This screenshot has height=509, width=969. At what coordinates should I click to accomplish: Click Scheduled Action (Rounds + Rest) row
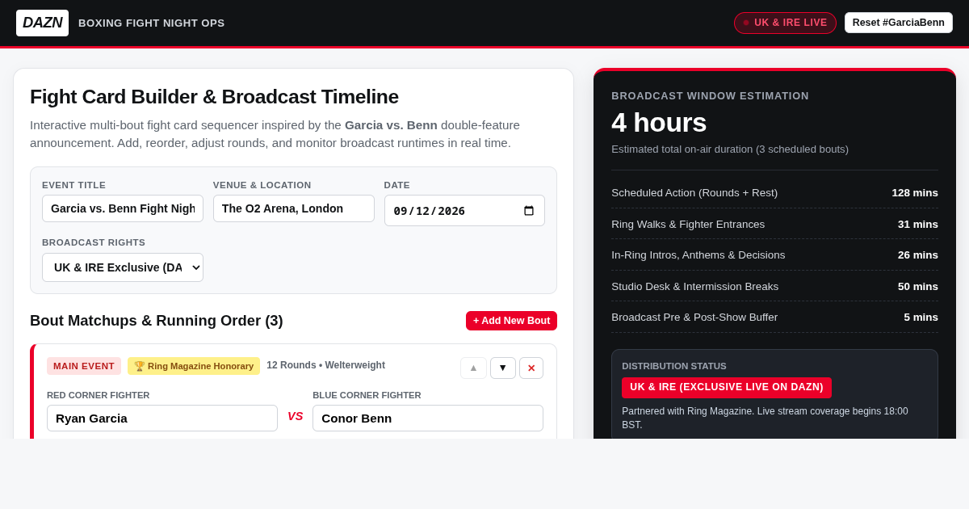tap(774, 193)
